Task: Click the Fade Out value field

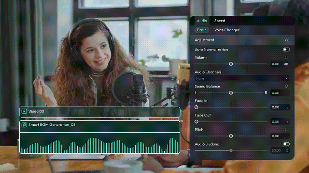Action: coord(280,122)
